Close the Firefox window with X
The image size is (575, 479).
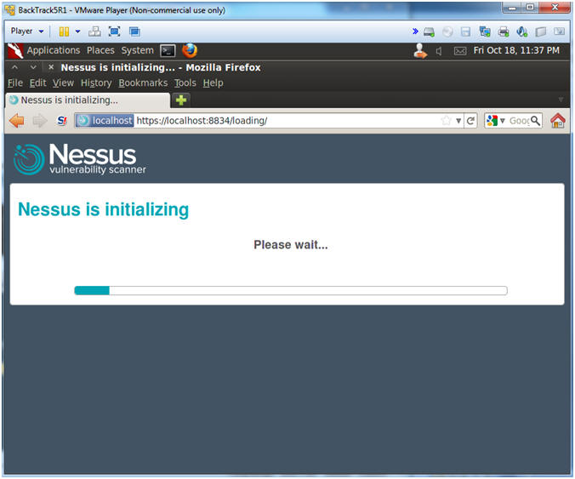[51, 67]
